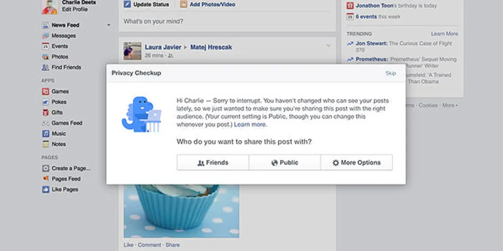Open the Jon Stewart trending topic

[x=372, y=44]
